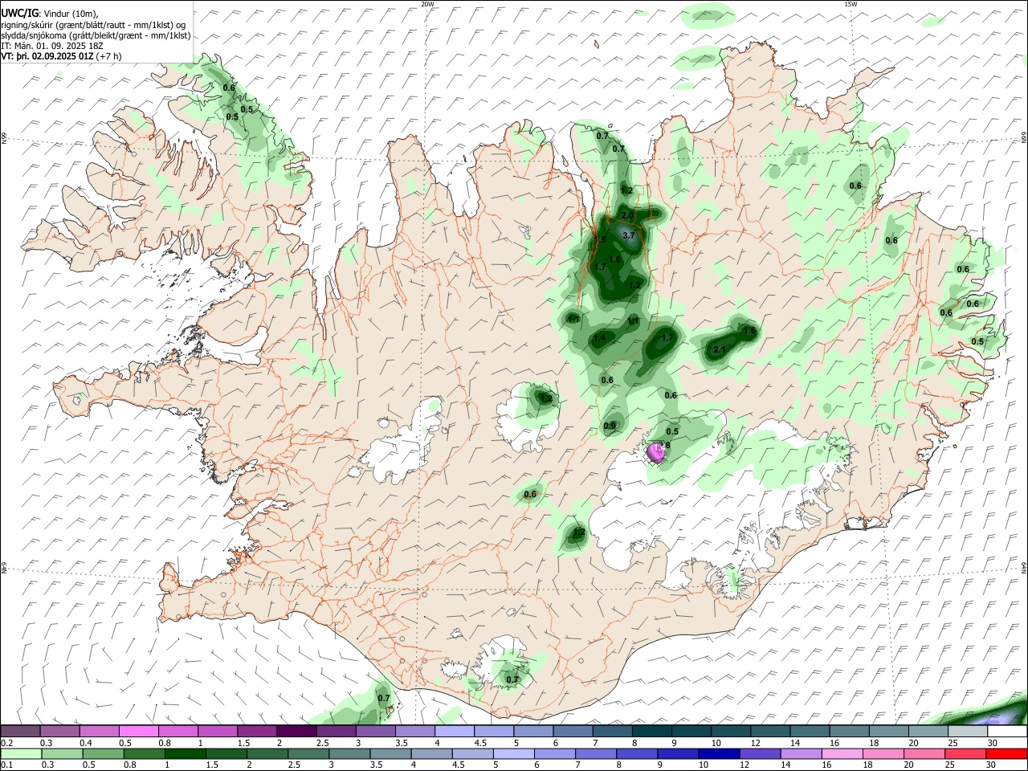Pick the bright magenta 0.5 snow swatch
The image size is (1028, 771).
click(138, 732)
